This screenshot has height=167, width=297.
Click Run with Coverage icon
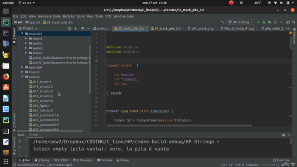click(270, 22)
